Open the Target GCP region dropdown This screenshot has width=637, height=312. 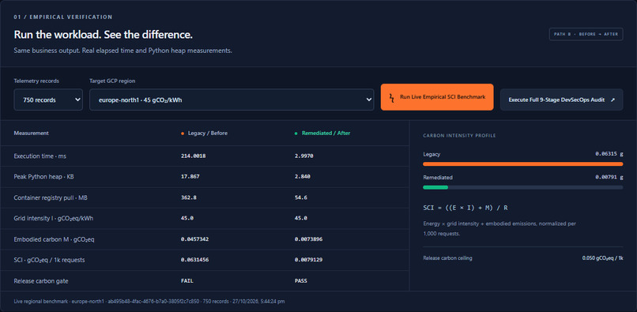232,100
